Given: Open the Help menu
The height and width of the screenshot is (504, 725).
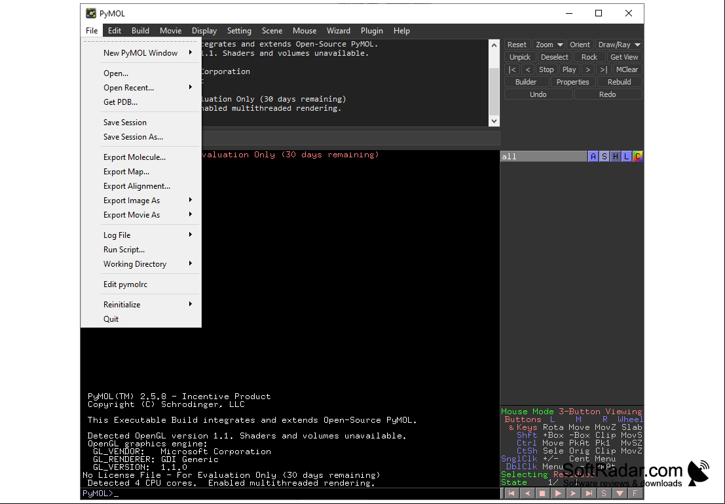Looking at the screenshot, I should pos(401,31).
